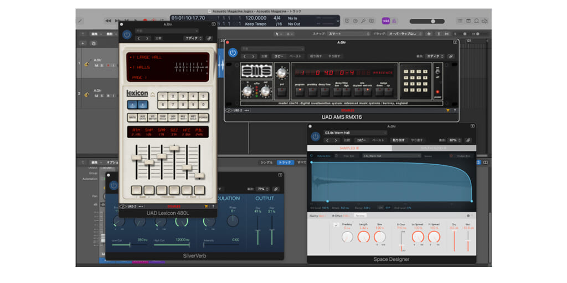Click the decay time button on AMS RMX16

click(x=324, y=92)
